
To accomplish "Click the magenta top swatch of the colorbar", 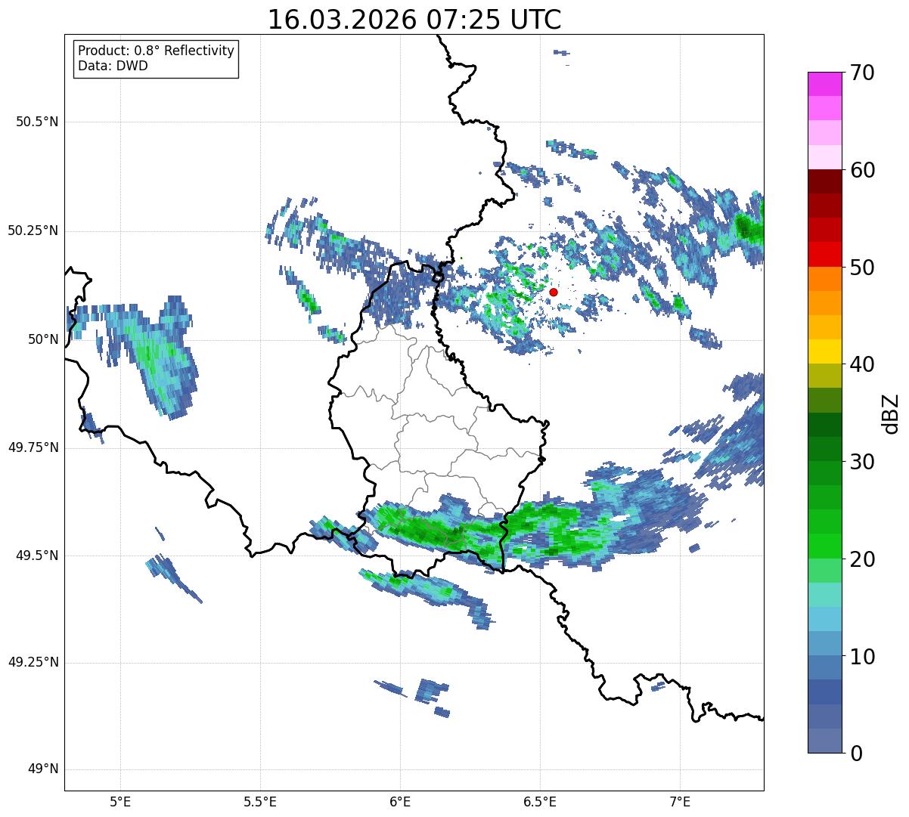I will tap(824, 85).
